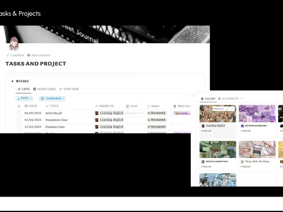Open the Active Recall task title
The height and width of the screenshot is (212, 283).
53,113
